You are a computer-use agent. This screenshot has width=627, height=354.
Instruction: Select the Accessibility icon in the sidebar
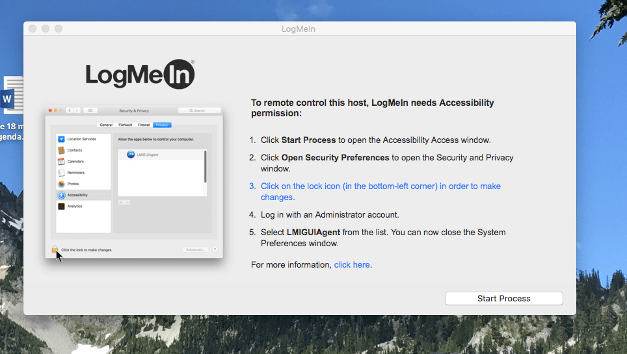[x=61, y=195]
